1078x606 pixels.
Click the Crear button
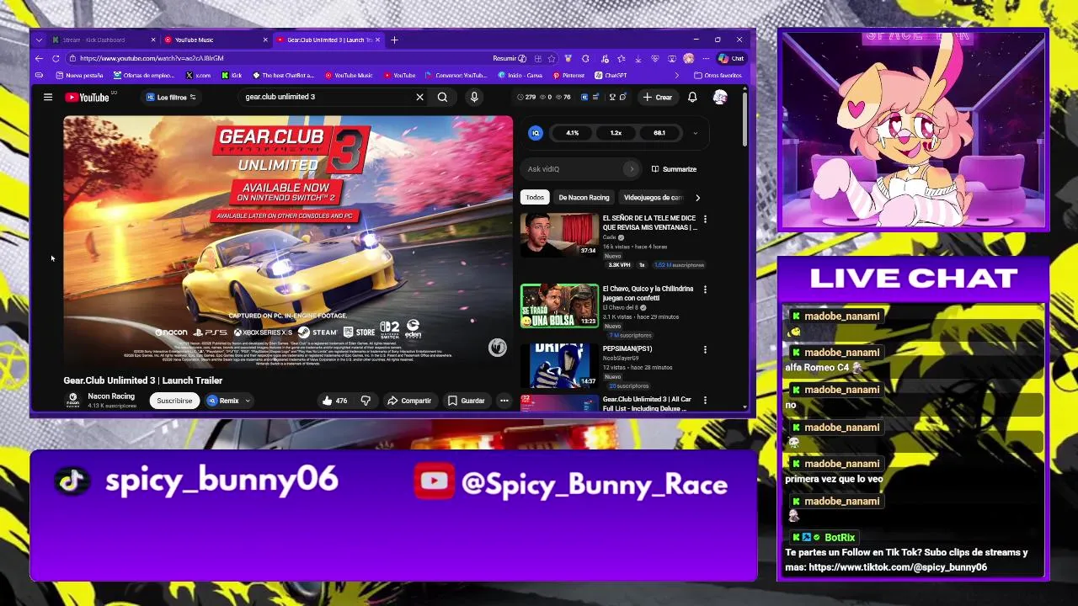pyautogui.click(x=658, y=97)
